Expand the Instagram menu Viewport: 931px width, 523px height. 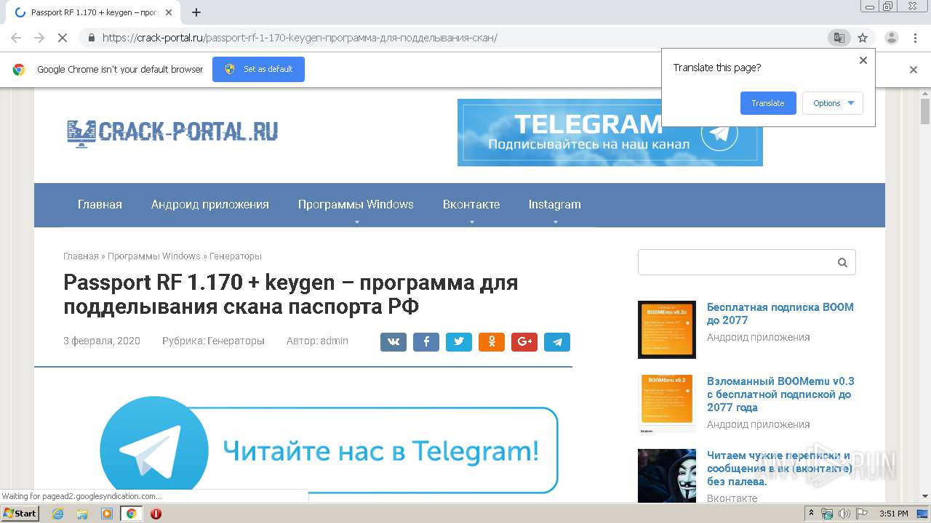click(554, 205)
